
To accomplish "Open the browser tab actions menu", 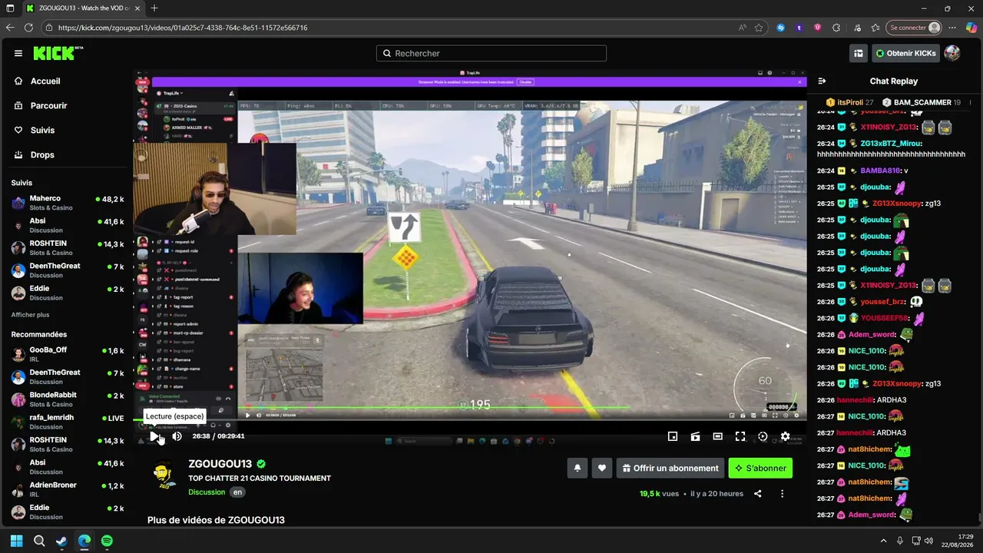I will coord(10,8).
